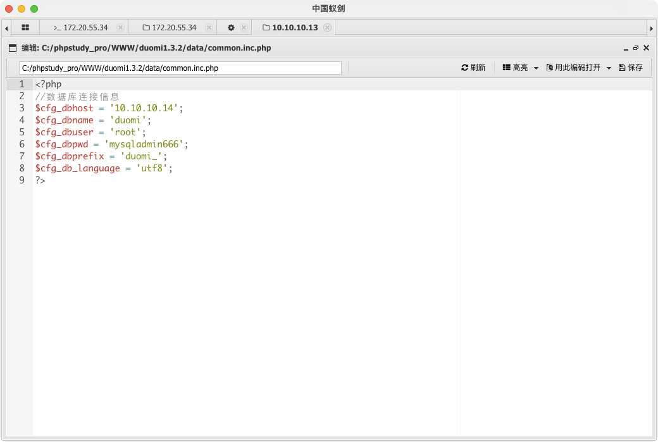Minimize the editor panel window
658x442 pixels.
(x=626, y=48)
